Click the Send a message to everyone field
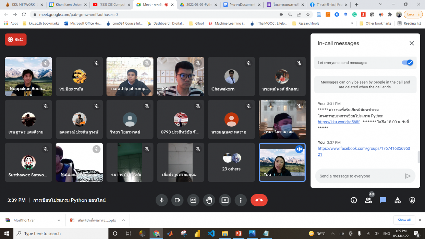 tap(359, 176)
